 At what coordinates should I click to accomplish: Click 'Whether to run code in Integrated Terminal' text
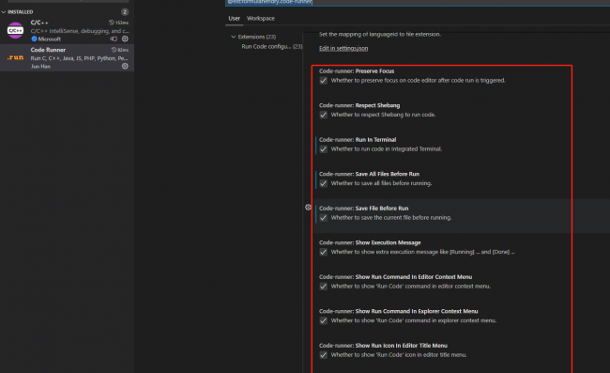click(387, 148)
